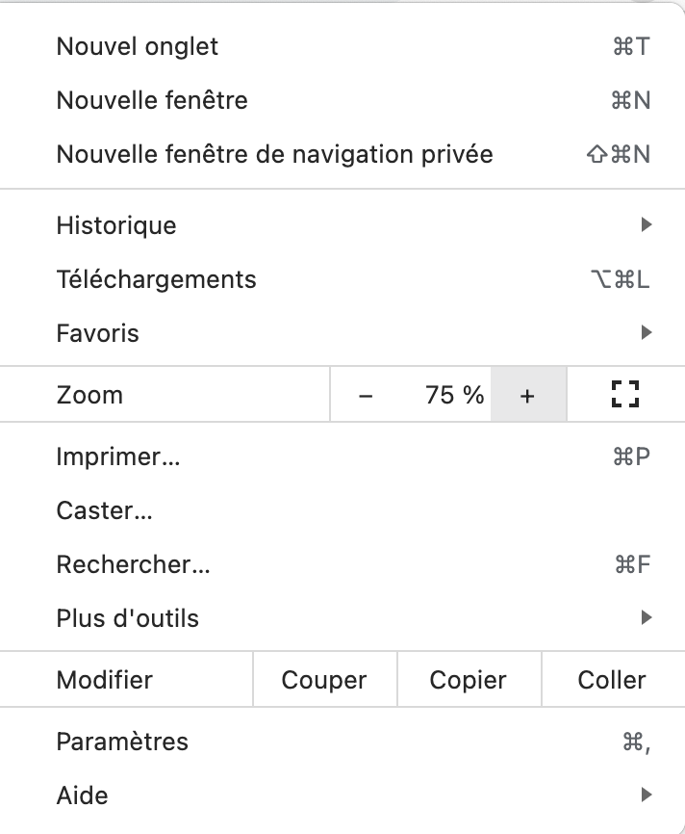Expand the Favoris submenu arrow
This screenshot has height=834, width=685.
click(646, 333)
